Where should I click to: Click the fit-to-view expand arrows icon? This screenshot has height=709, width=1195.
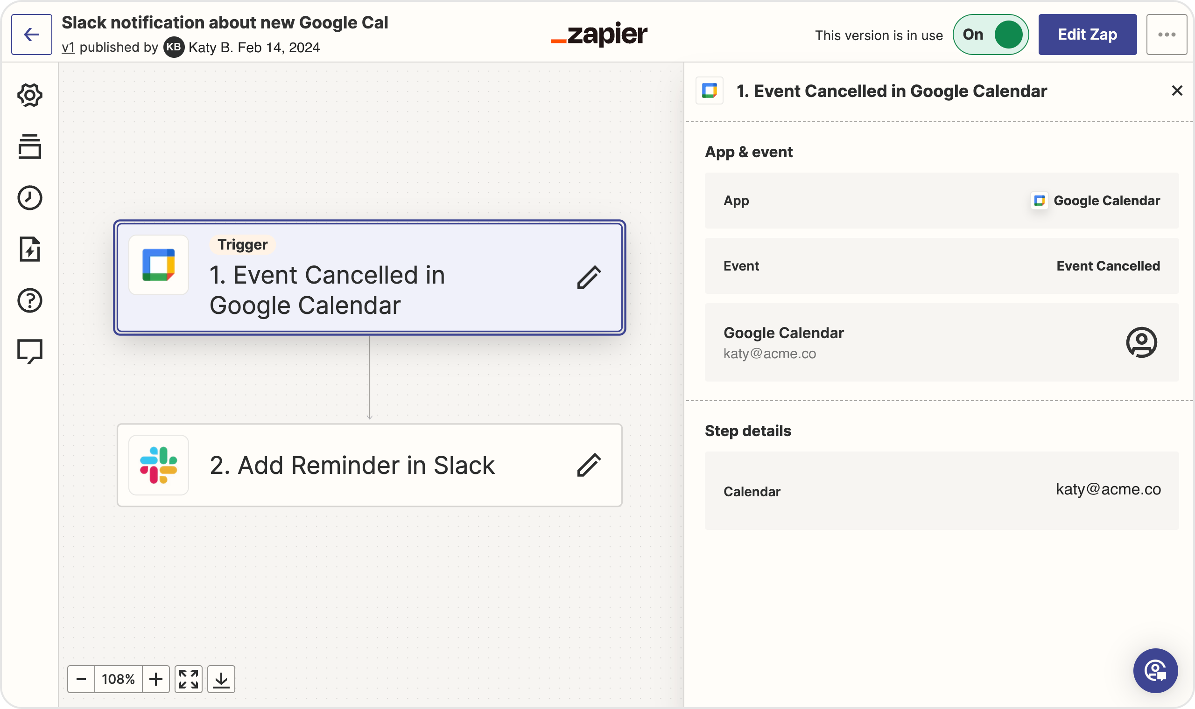[x=188, y=679]
